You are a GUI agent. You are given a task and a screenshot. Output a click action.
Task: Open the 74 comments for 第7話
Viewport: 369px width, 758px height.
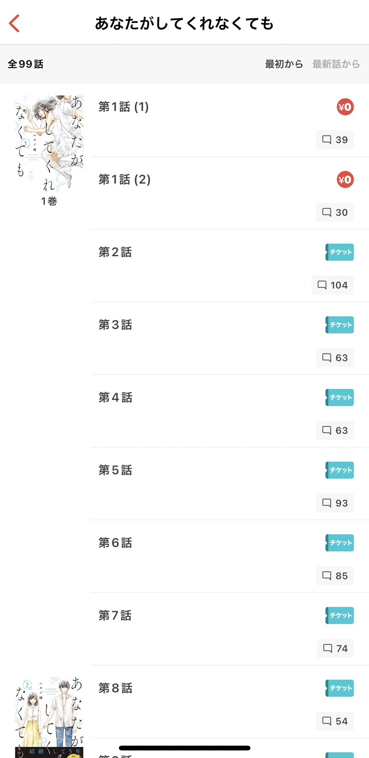click(336, 648)
